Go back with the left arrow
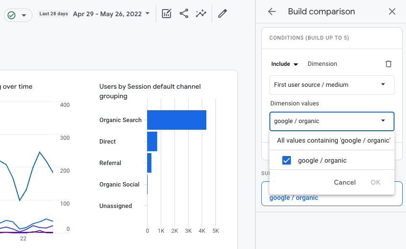Viewport: 406px width, 249px height. point(272,11)
